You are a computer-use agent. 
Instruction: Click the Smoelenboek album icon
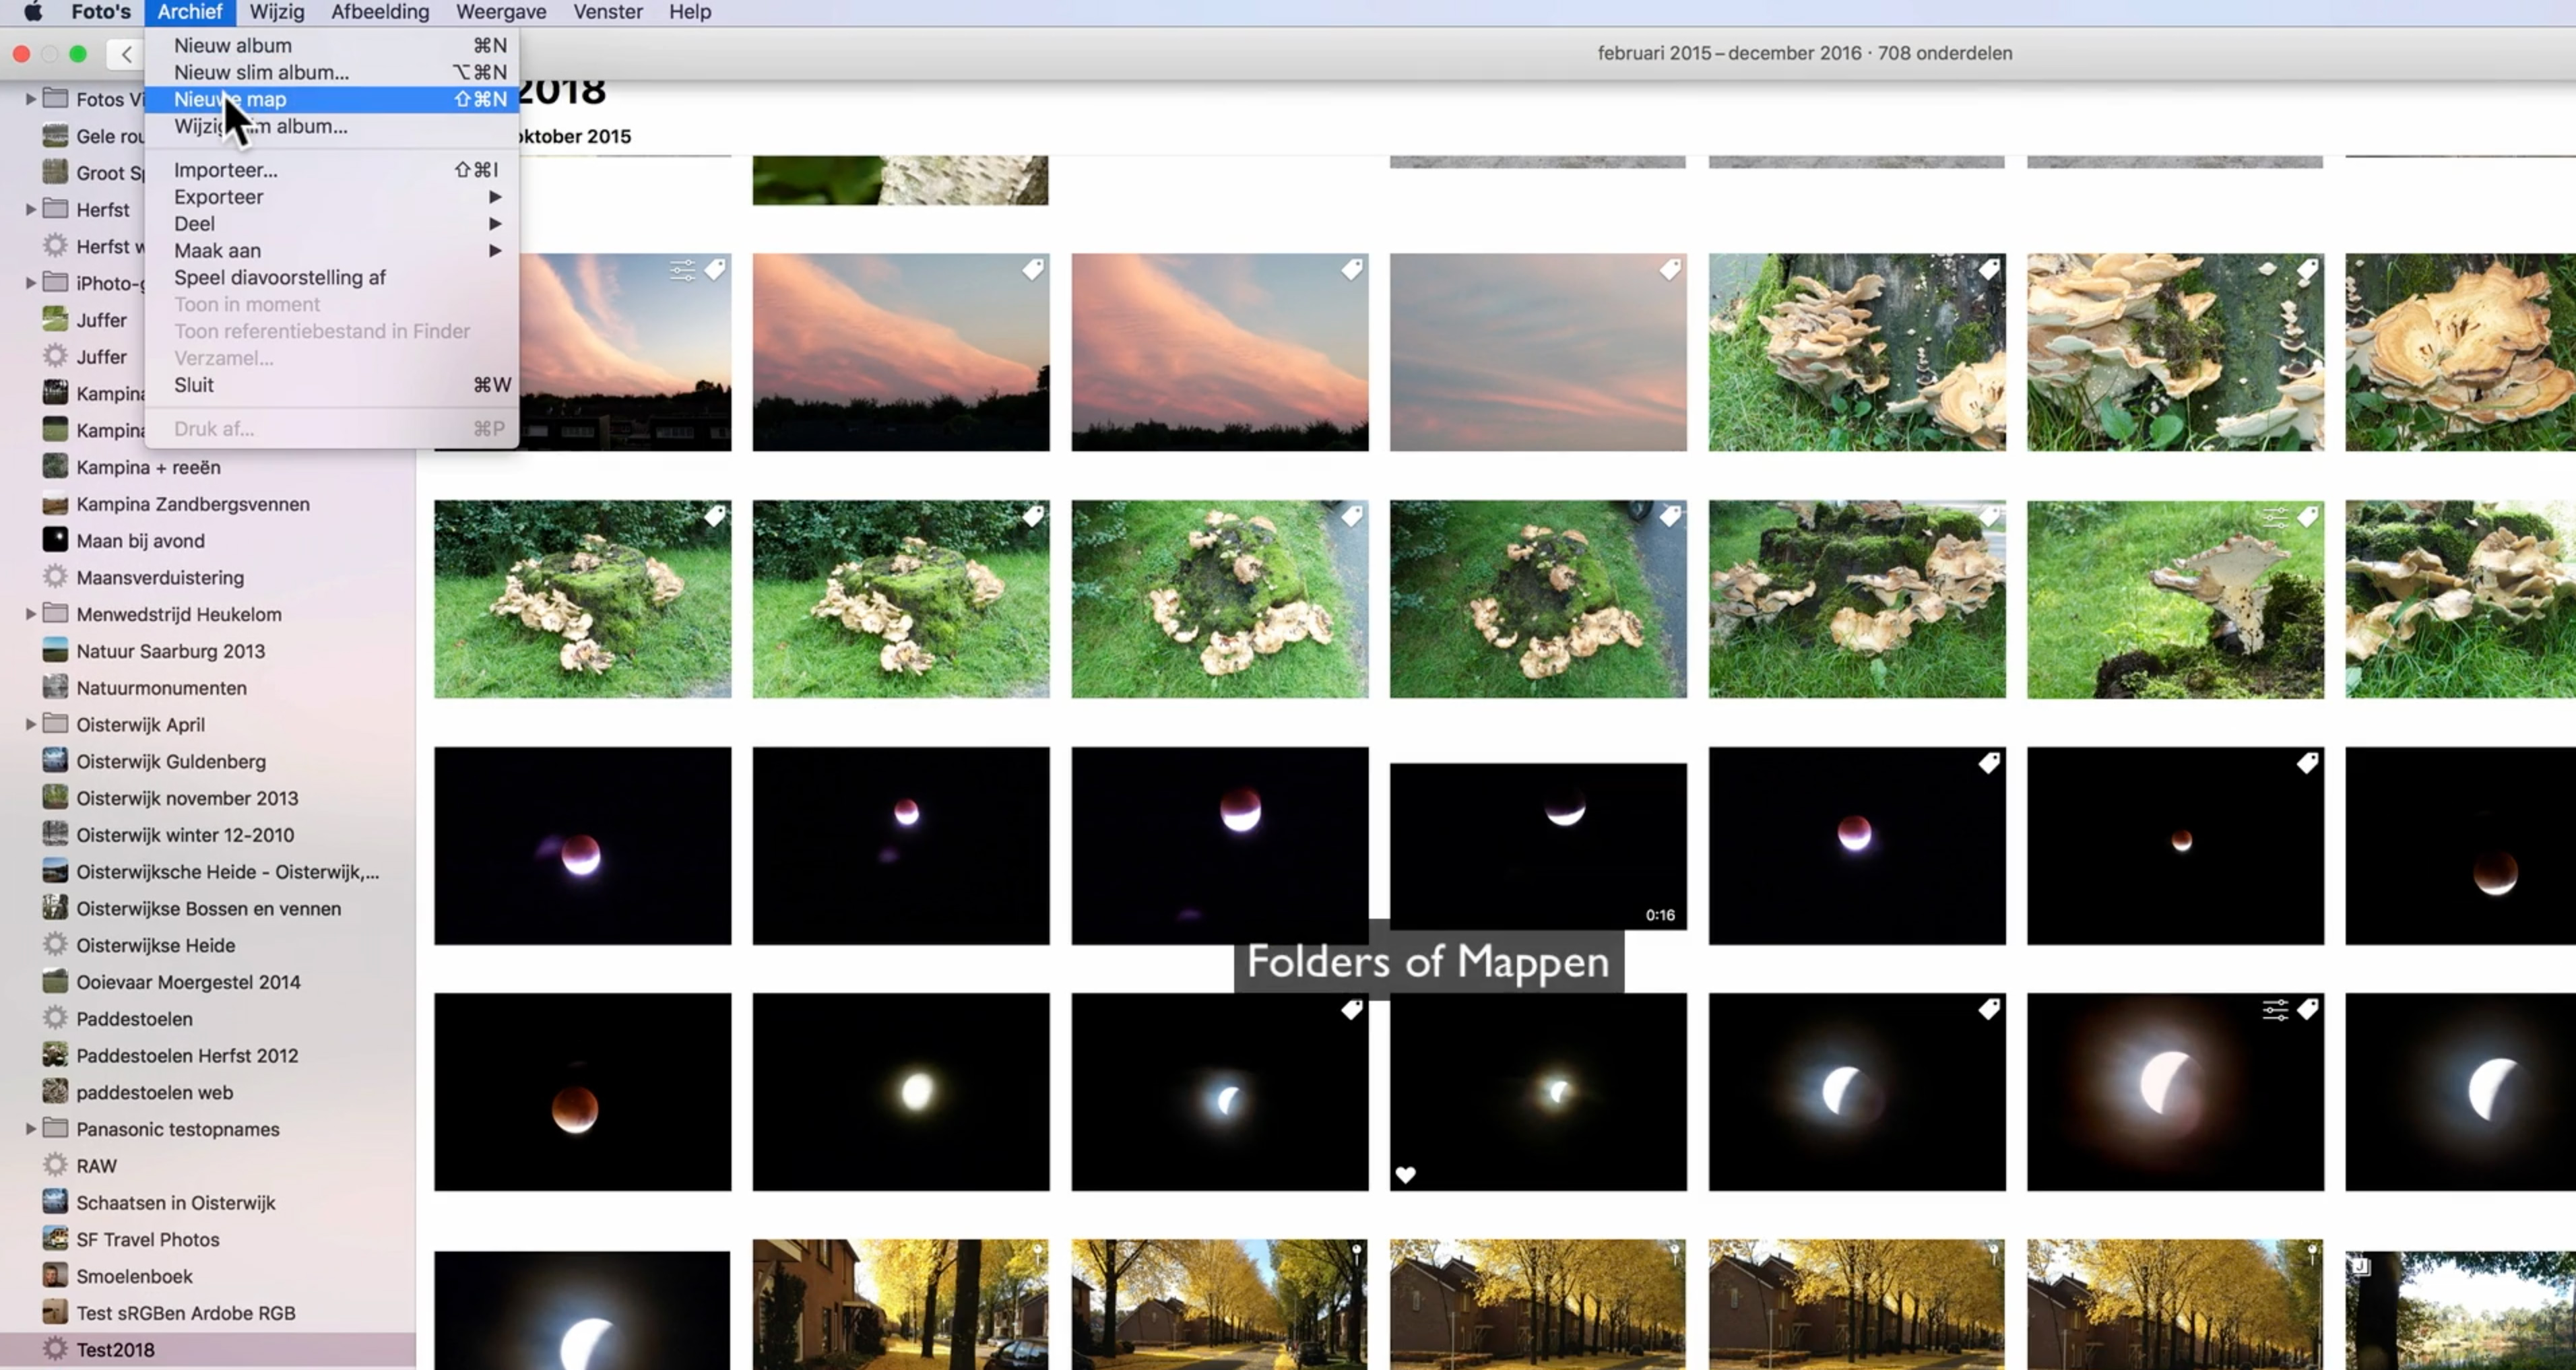tap(55, 1275)
